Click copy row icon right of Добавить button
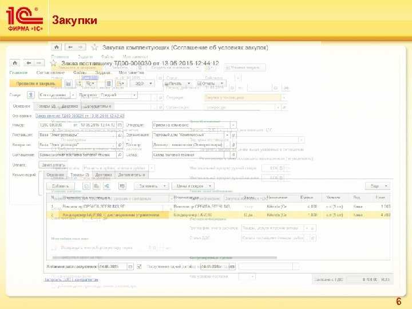 (x=86, y=186)
